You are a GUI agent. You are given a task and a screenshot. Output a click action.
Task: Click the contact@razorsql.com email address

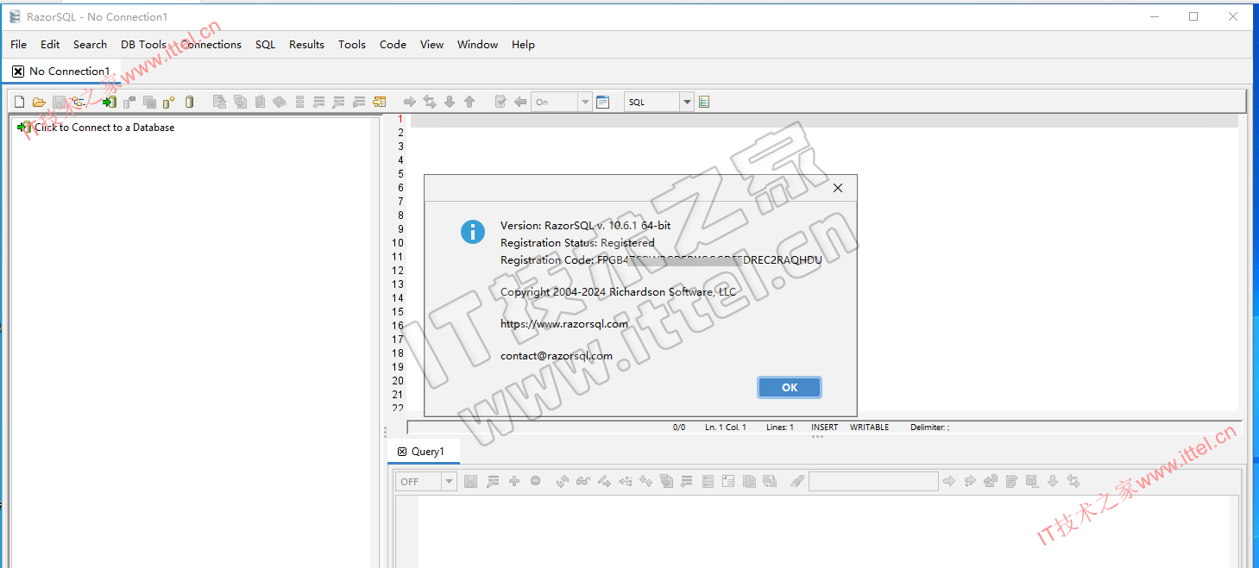point(557,355)
